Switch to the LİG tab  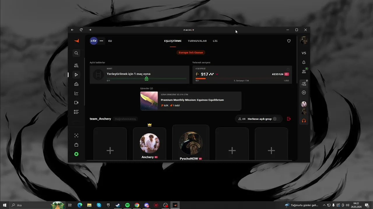(x=215, y=41)
